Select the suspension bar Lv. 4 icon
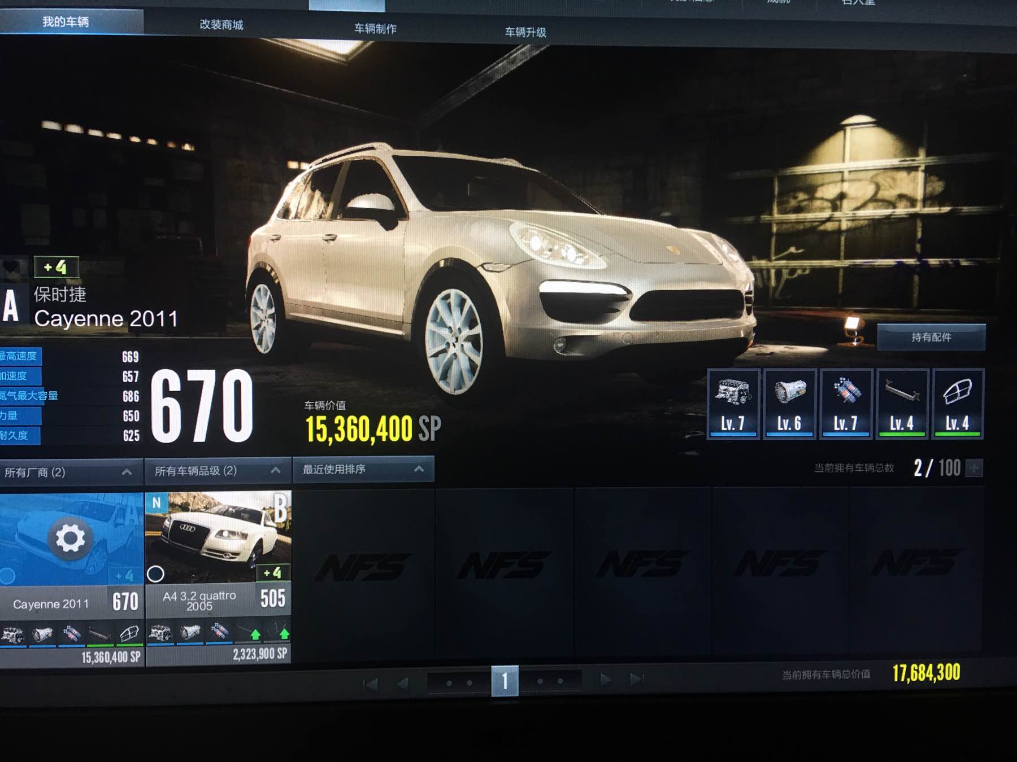1017x762 pixels. tap(902, 404)
